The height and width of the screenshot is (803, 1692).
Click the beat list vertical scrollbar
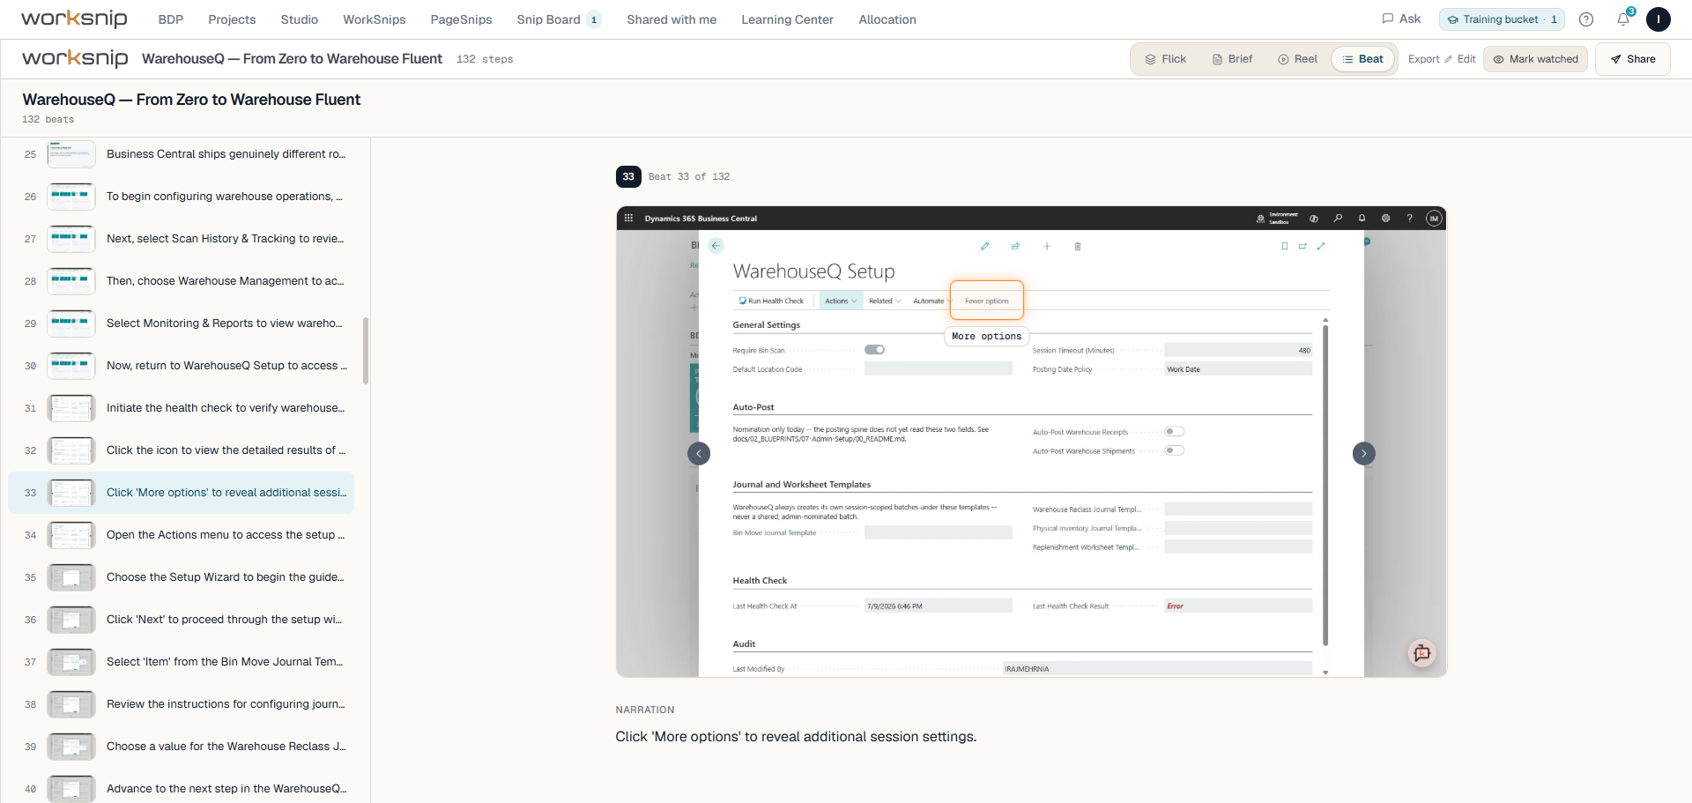366,351
